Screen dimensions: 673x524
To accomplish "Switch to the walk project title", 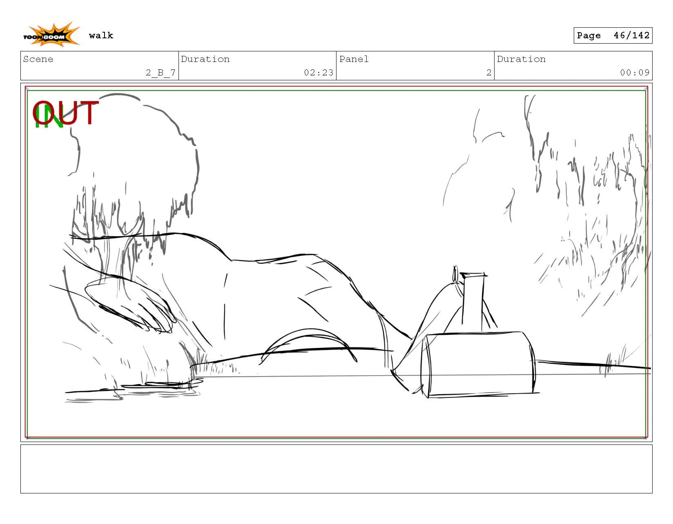I will tap(101, 35).
